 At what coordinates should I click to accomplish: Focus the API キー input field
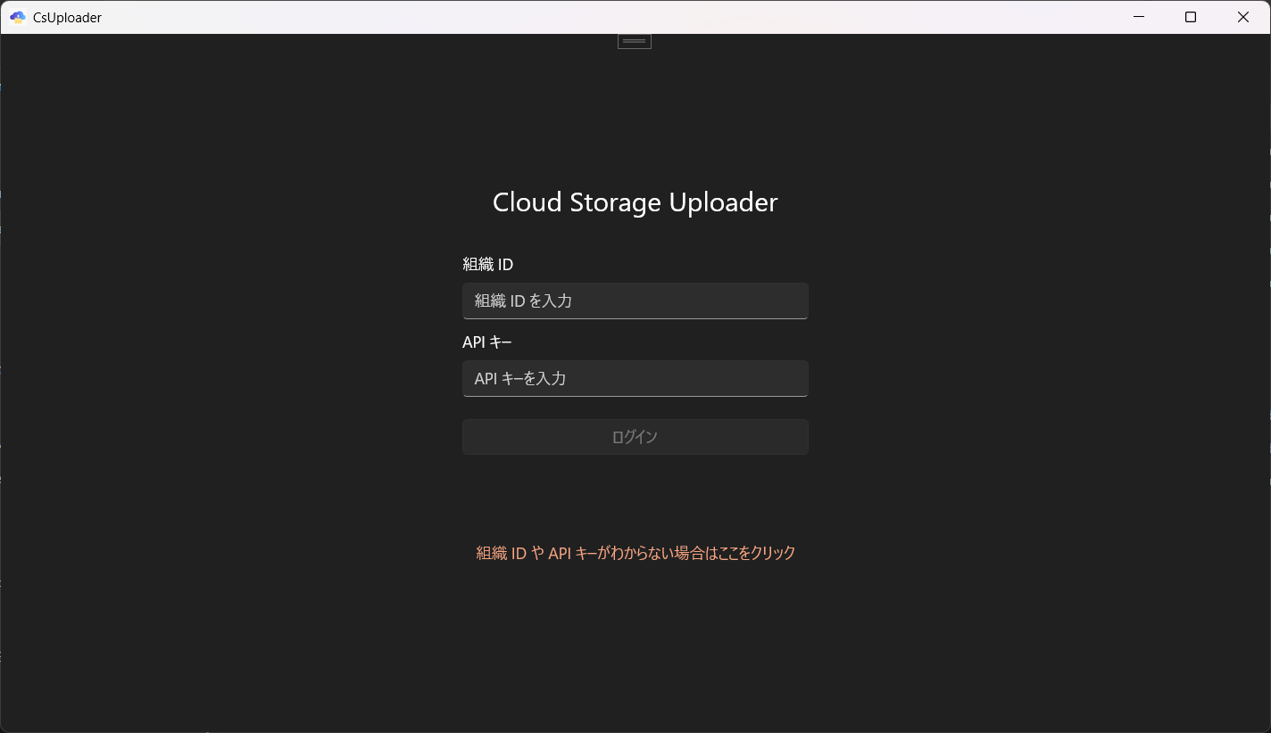point(635,378)
